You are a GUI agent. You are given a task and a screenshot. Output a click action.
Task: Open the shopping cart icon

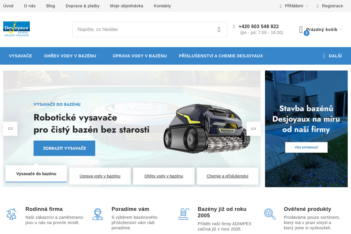pos(301,30)
